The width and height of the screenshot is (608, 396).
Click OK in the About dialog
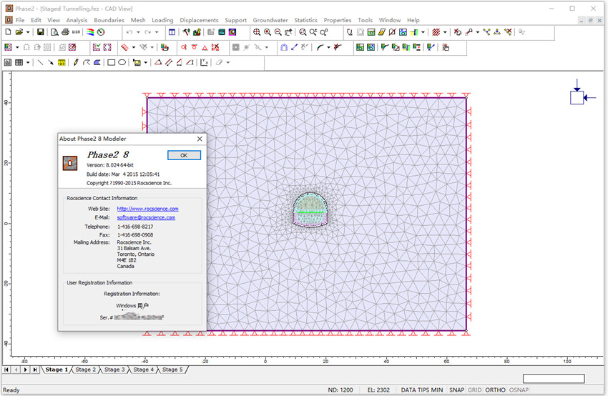pos(184,155)
